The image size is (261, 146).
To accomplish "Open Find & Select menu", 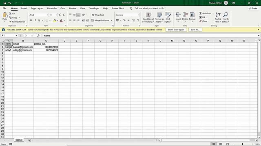I will click(226, 17).
